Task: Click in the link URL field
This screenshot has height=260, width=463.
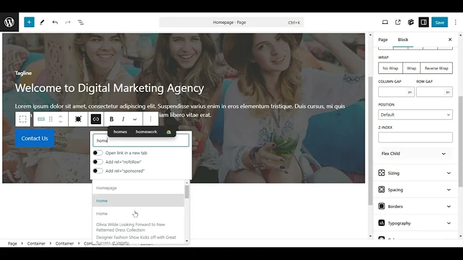Action: click(141, 140)
